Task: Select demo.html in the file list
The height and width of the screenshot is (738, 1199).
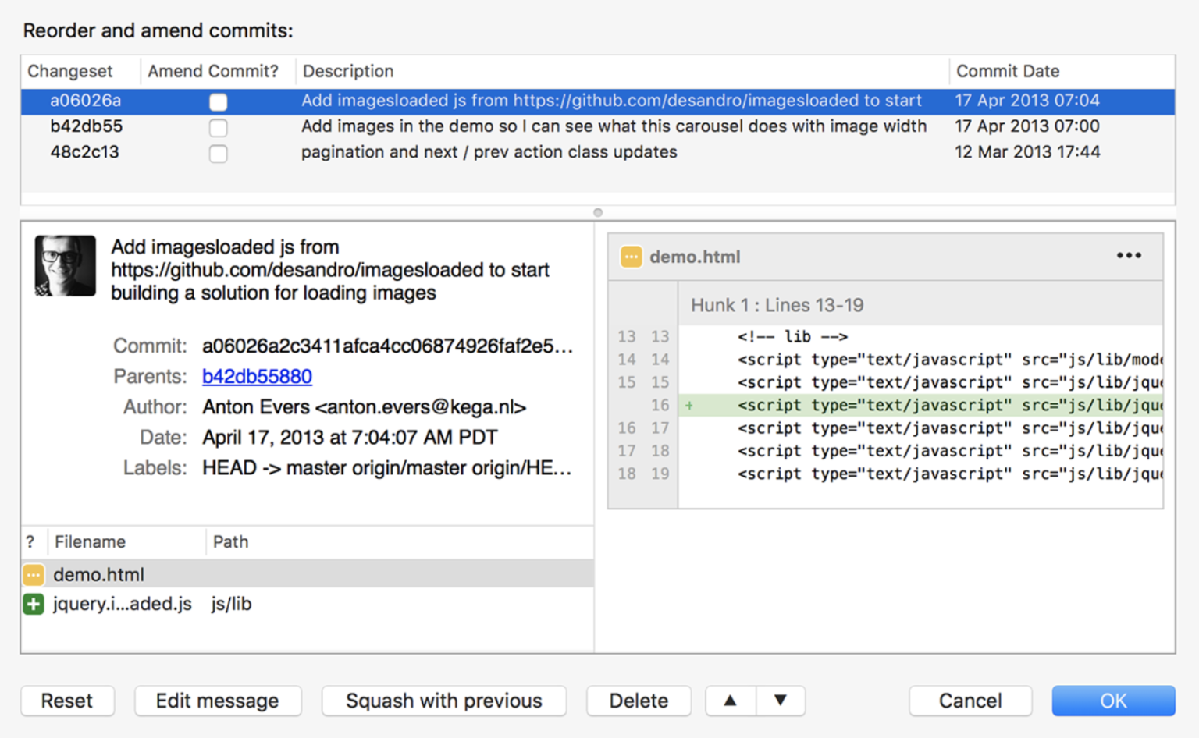Action: 98,575
